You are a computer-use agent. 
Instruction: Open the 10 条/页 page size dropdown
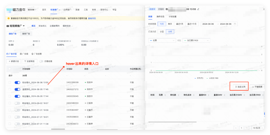[258, 128]
